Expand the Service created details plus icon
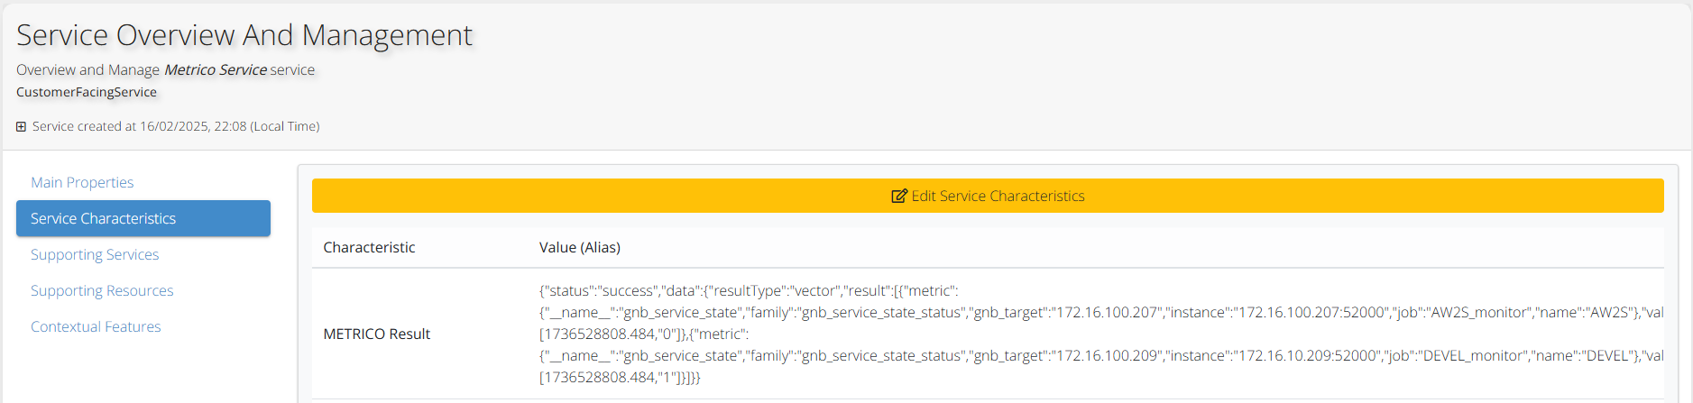1693x403 pixels. coord(21,127)
